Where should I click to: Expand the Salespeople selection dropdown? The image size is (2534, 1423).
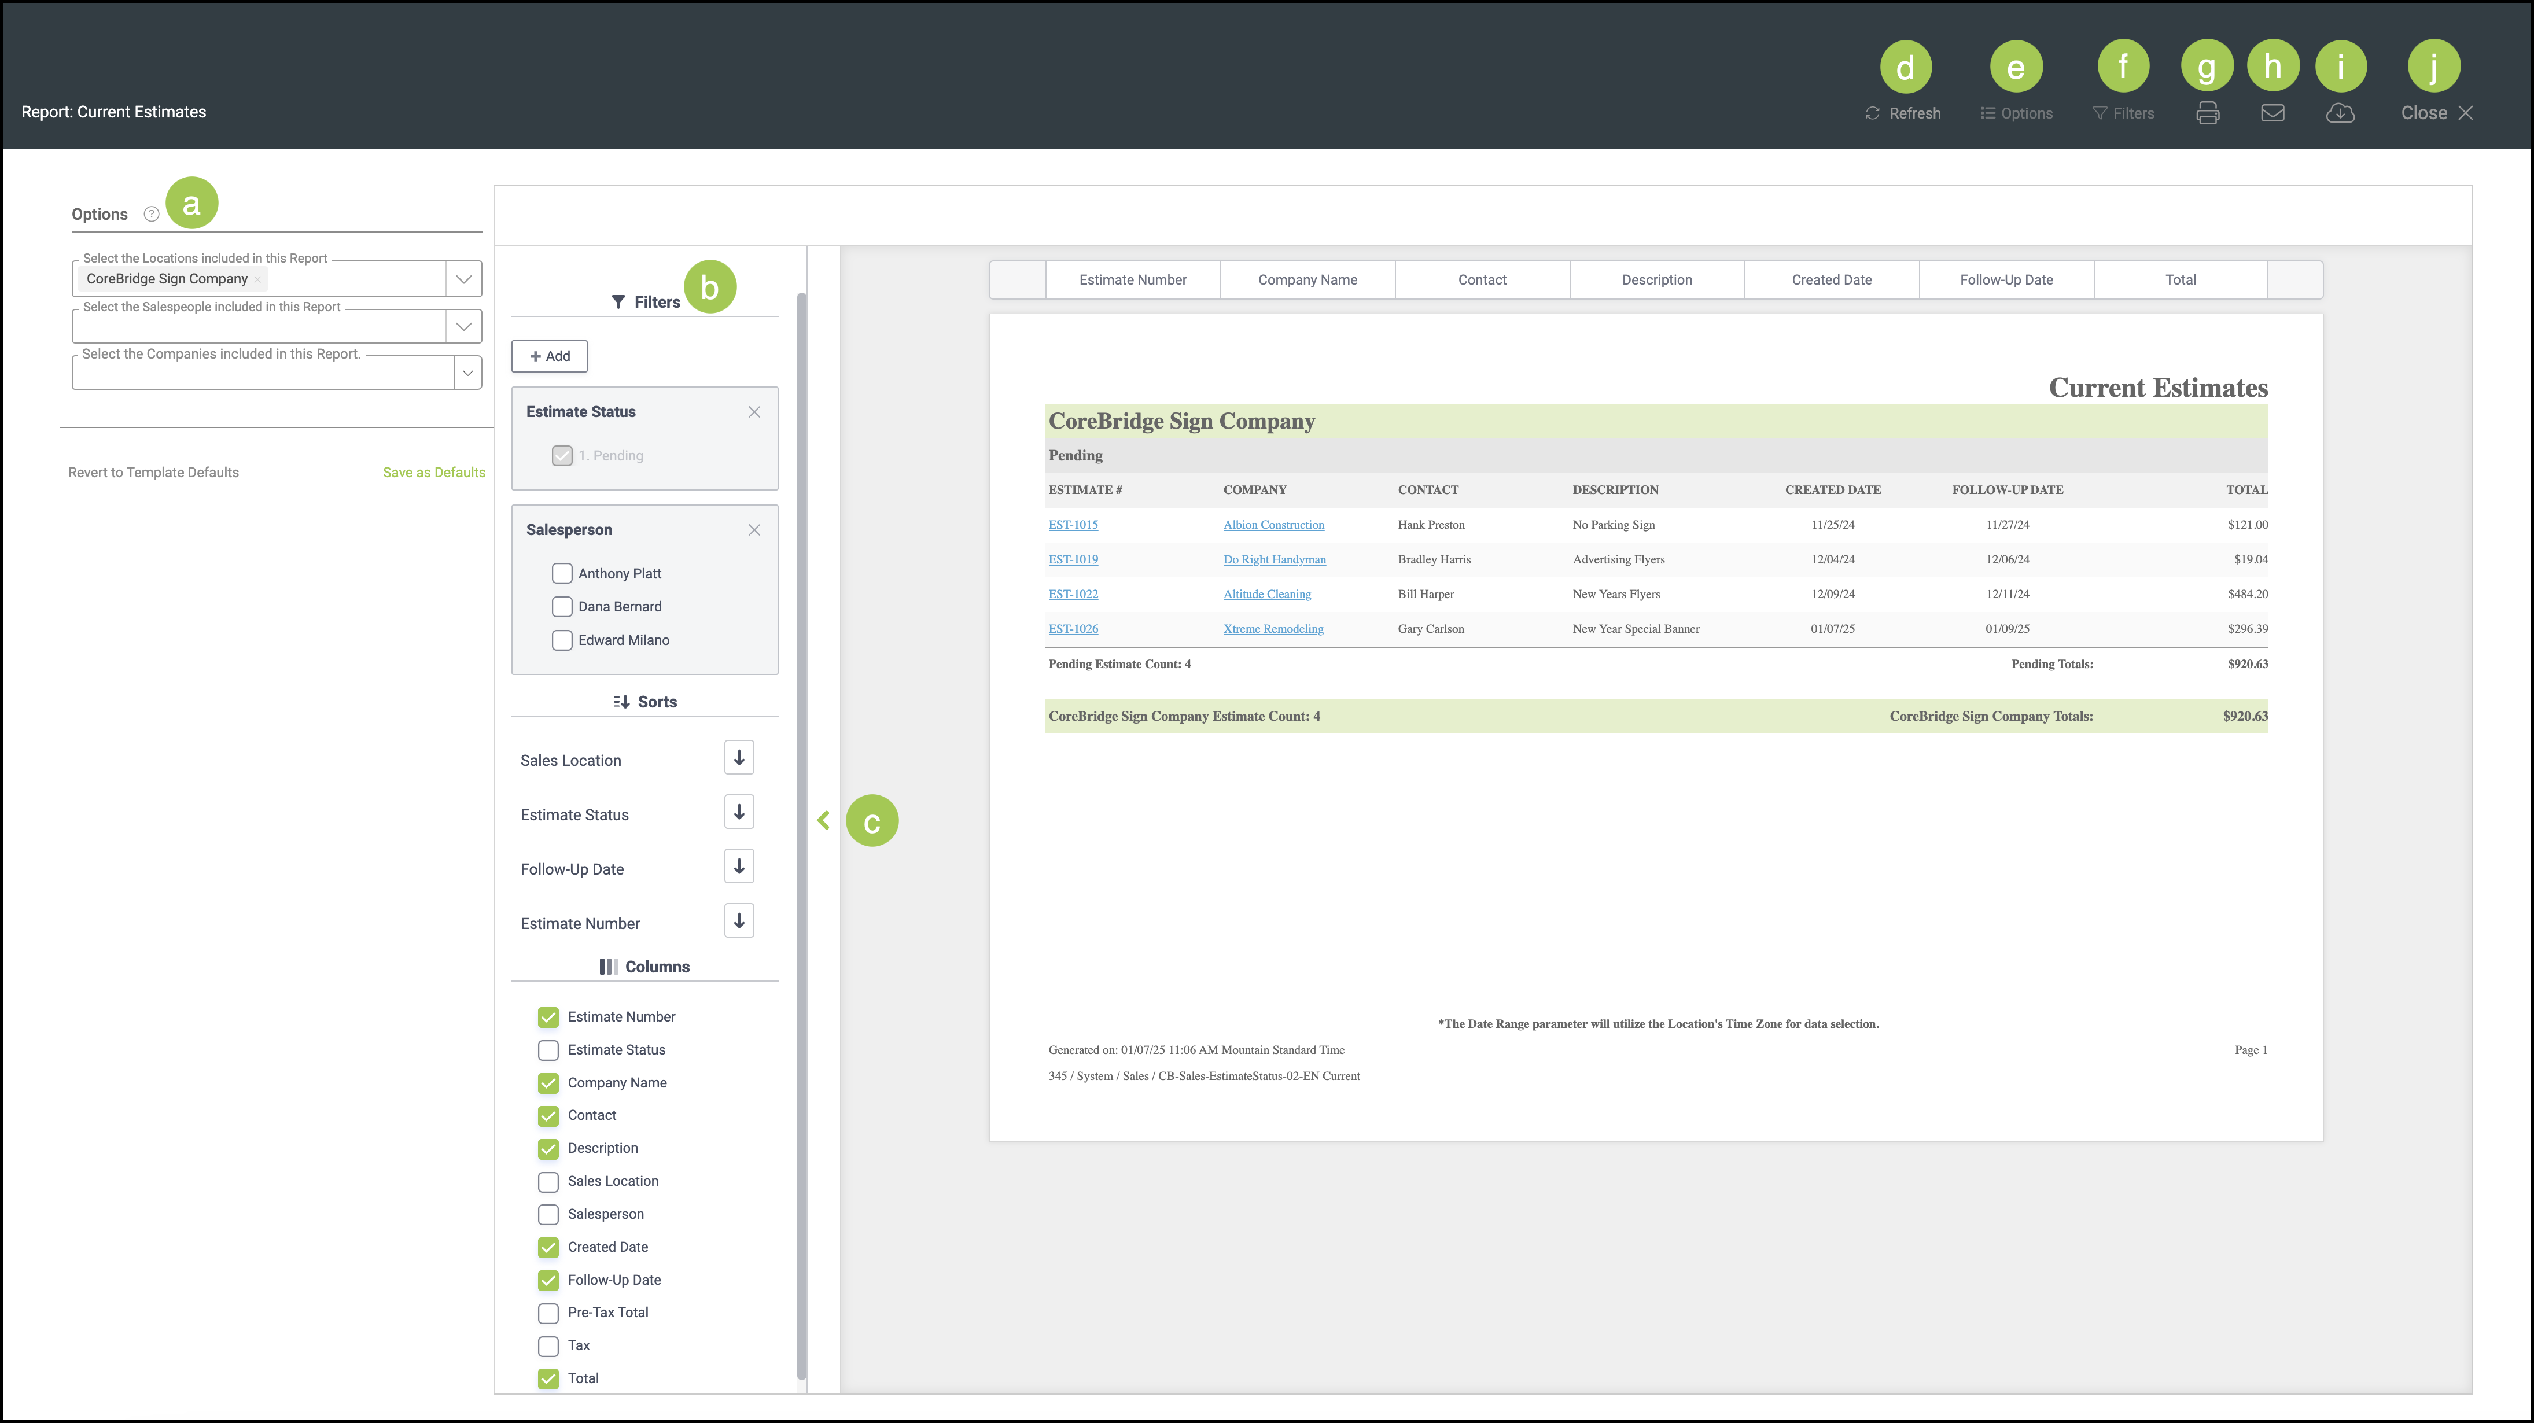[x=463, y=326]
